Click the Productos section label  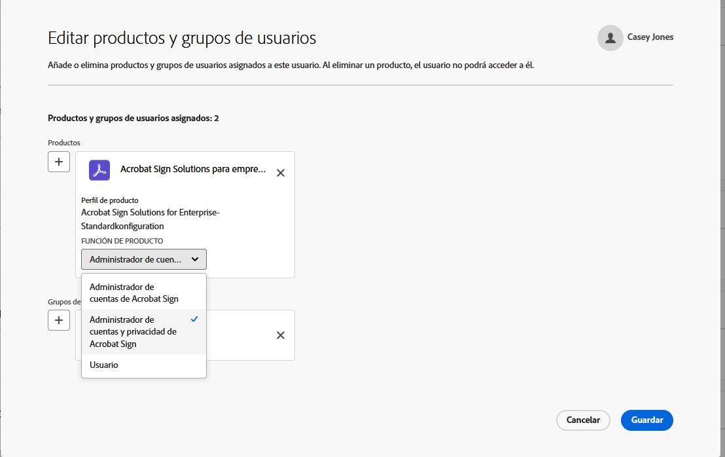coord(64,142)
